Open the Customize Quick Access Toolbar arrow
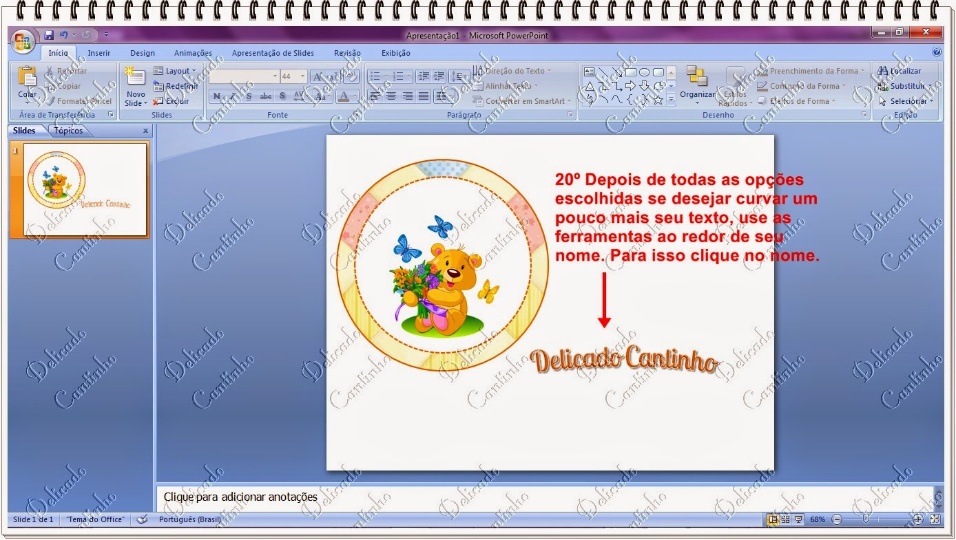956x540 pixels. pyautogui.click(x=107, y=35)
